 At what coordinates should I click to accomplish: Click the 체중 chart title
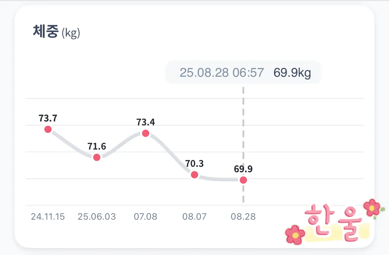(x=45, y=32)
